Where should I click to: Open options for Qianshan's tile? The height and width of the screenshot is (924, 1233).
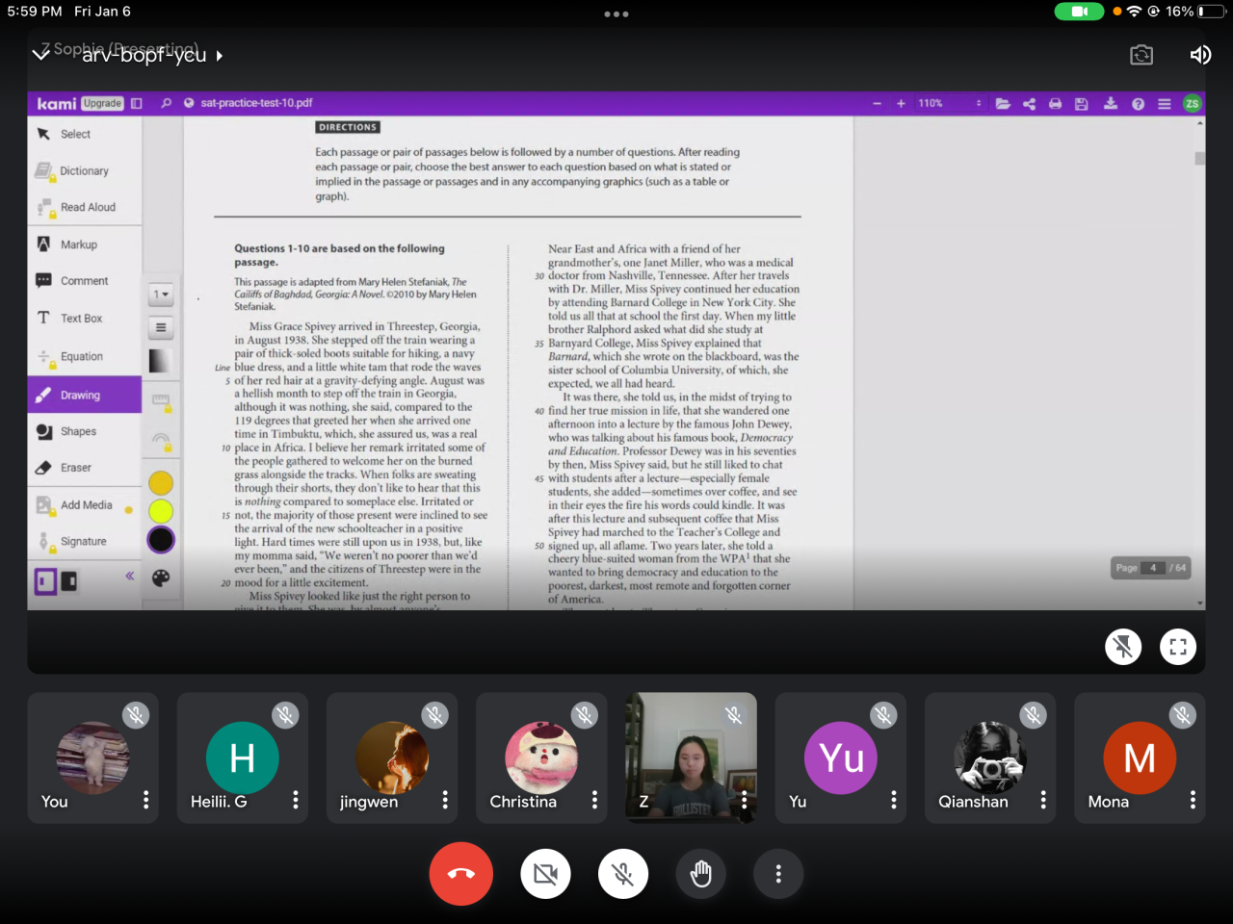pos(1043,800)
